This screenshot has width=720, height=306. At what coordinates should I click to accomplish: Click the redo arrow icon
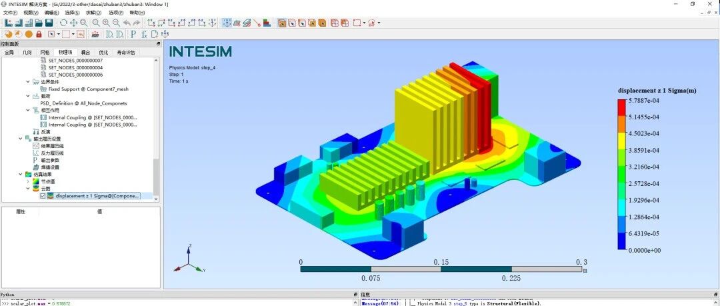point(137,23)
